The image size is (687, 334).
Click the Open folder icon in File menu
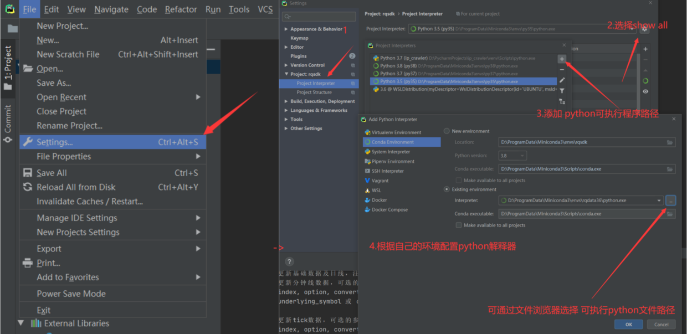pos(28,69)
